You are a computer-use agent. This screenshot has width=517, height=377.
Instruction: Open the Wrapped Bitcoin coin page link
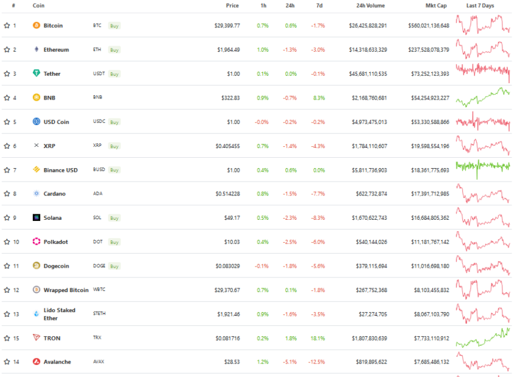pos(66,290)
